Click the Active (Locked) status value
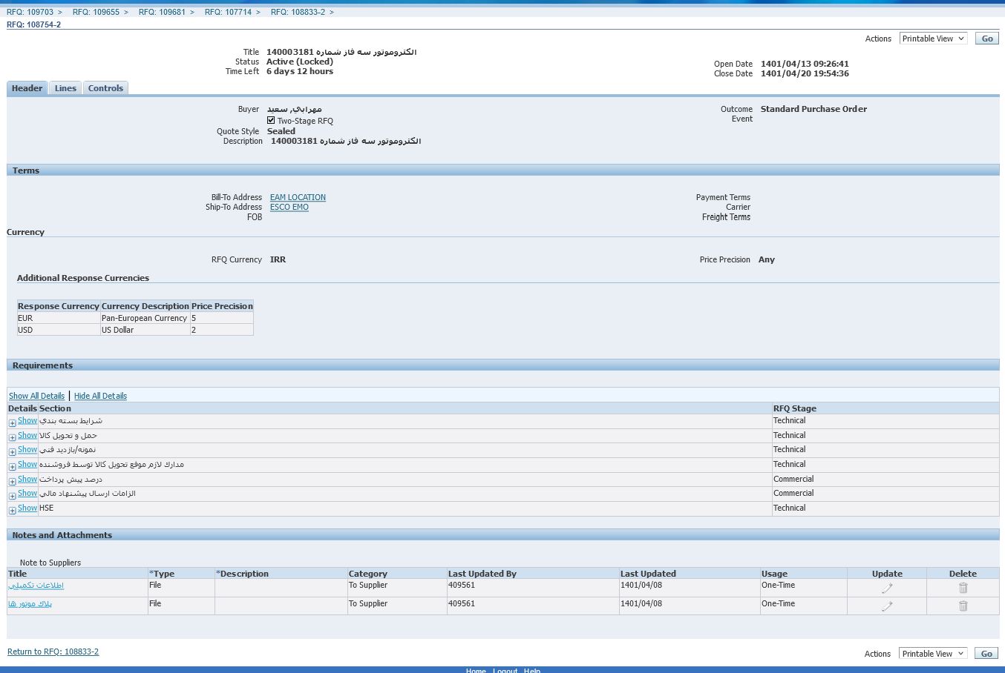The image size is (1005, 673). 300,62
